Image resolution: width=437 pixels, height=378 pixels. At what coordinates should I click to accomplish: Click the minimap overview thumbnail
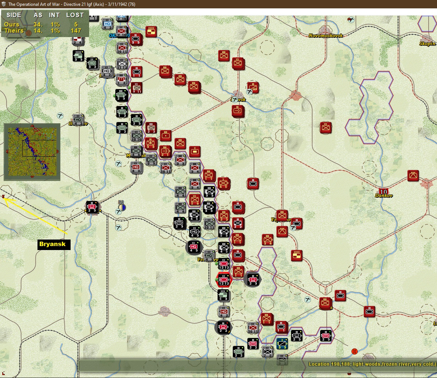(32, 152)
